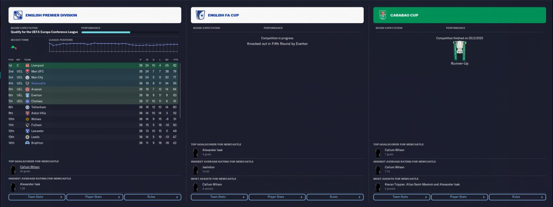This screenshot has width=553, height=207.
Task: Click the PTS column header in league table
Action: coord(175,60)
